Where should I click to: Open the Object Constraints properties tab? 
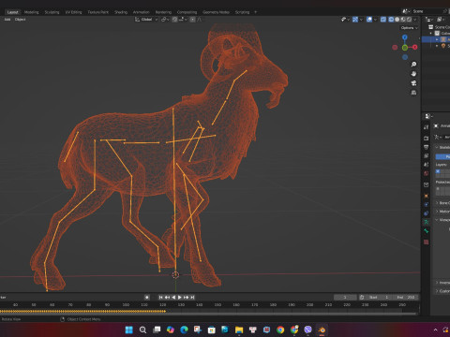tap(427, 213)
